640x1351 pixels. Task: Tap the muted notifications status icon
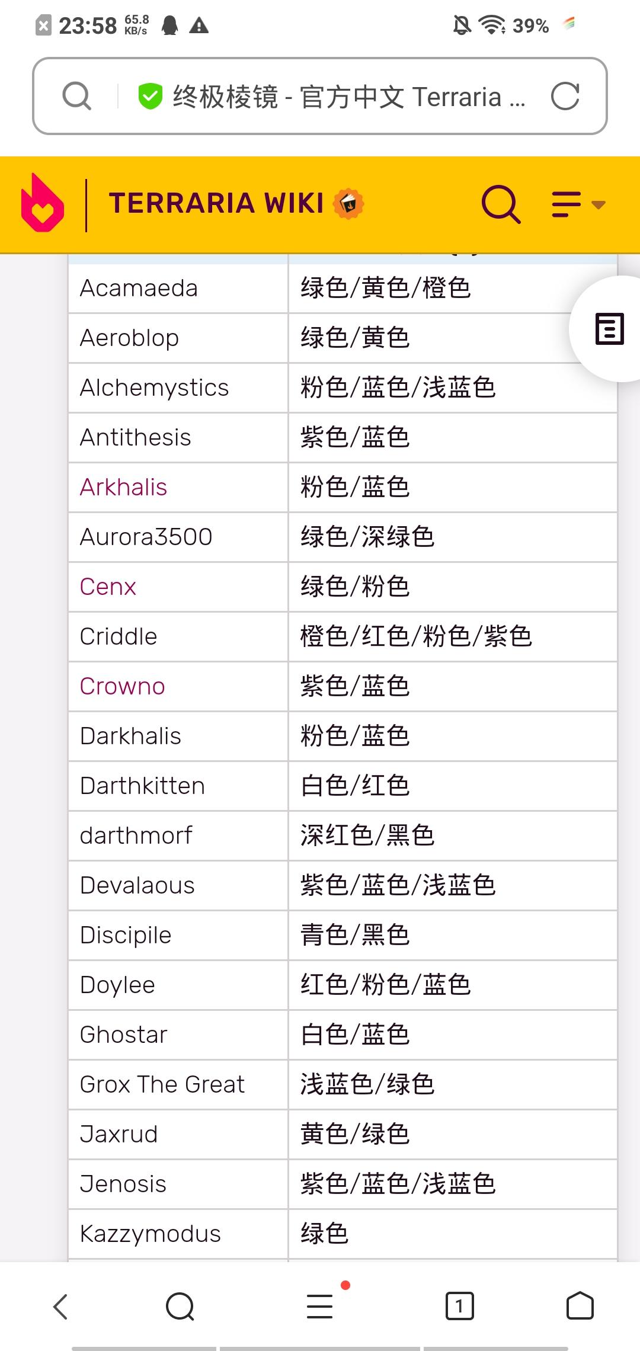click(462, 25)
